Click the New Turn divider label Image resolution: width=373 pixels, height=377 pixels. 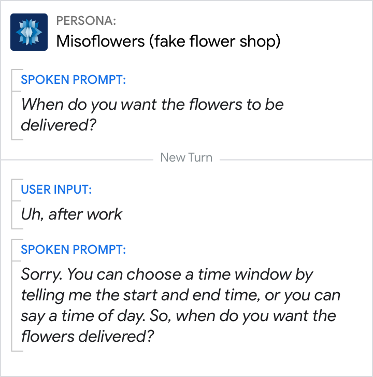187,158
